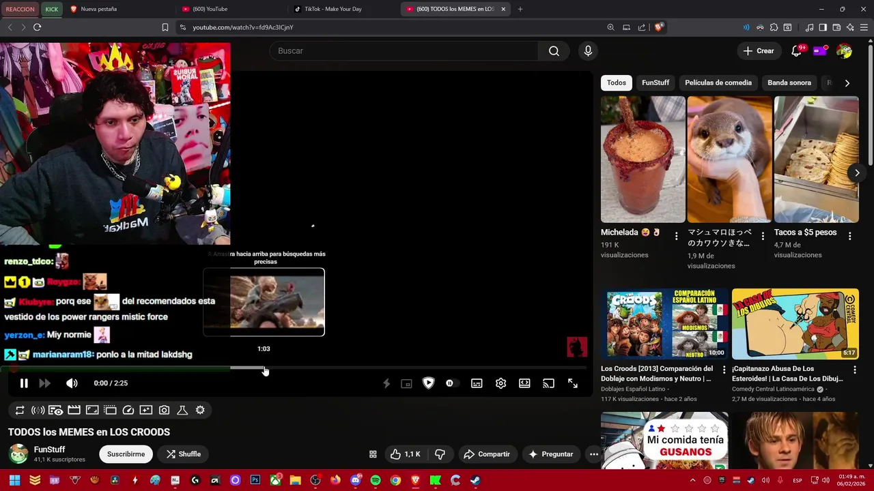Open options for Tacos a $5 pesos short
The height and width of the screenshot is (491, 874).
[849, 236]
